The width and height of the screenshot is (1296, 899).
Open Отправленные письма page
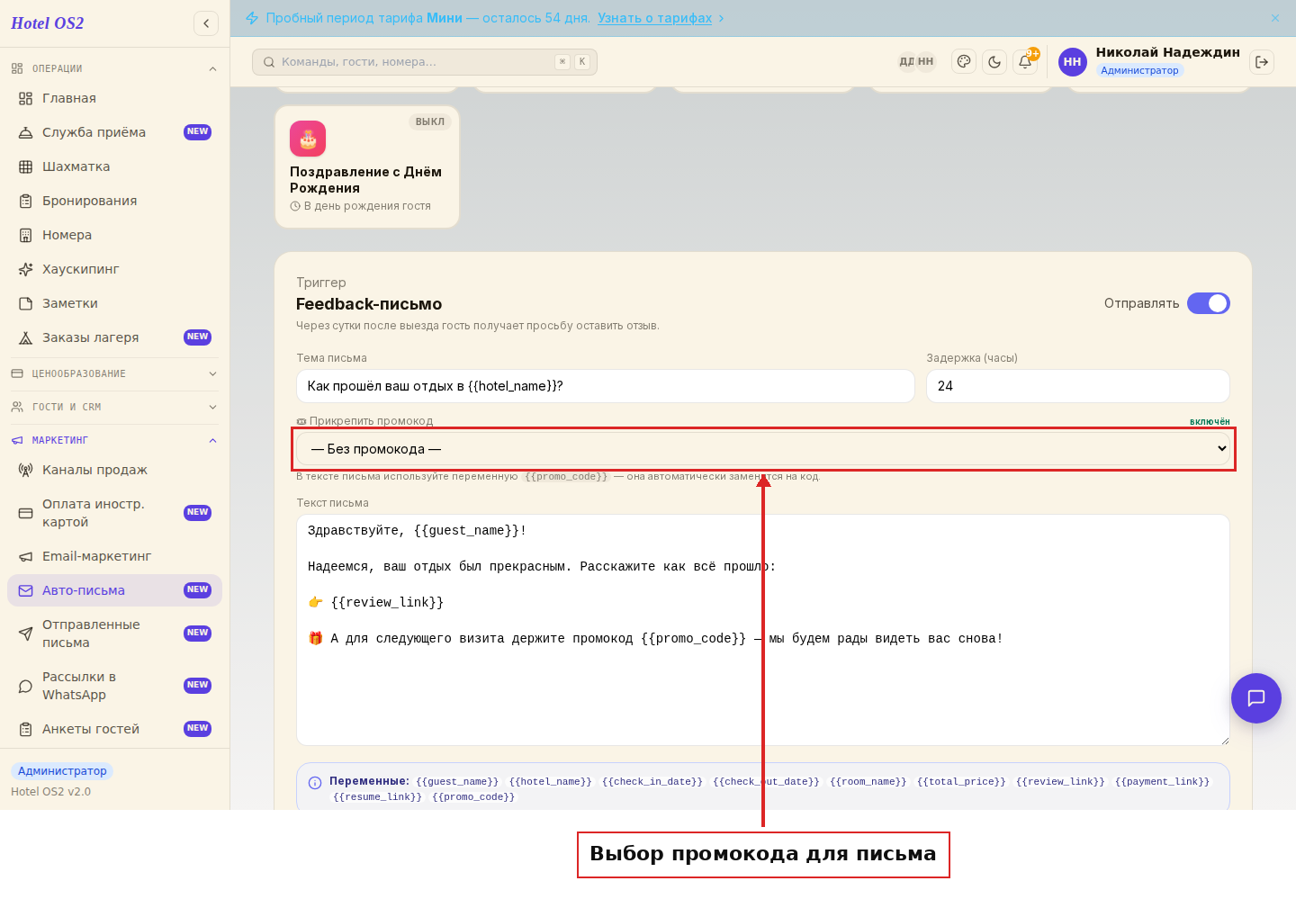pyautogui.click(x=114, y=634)
